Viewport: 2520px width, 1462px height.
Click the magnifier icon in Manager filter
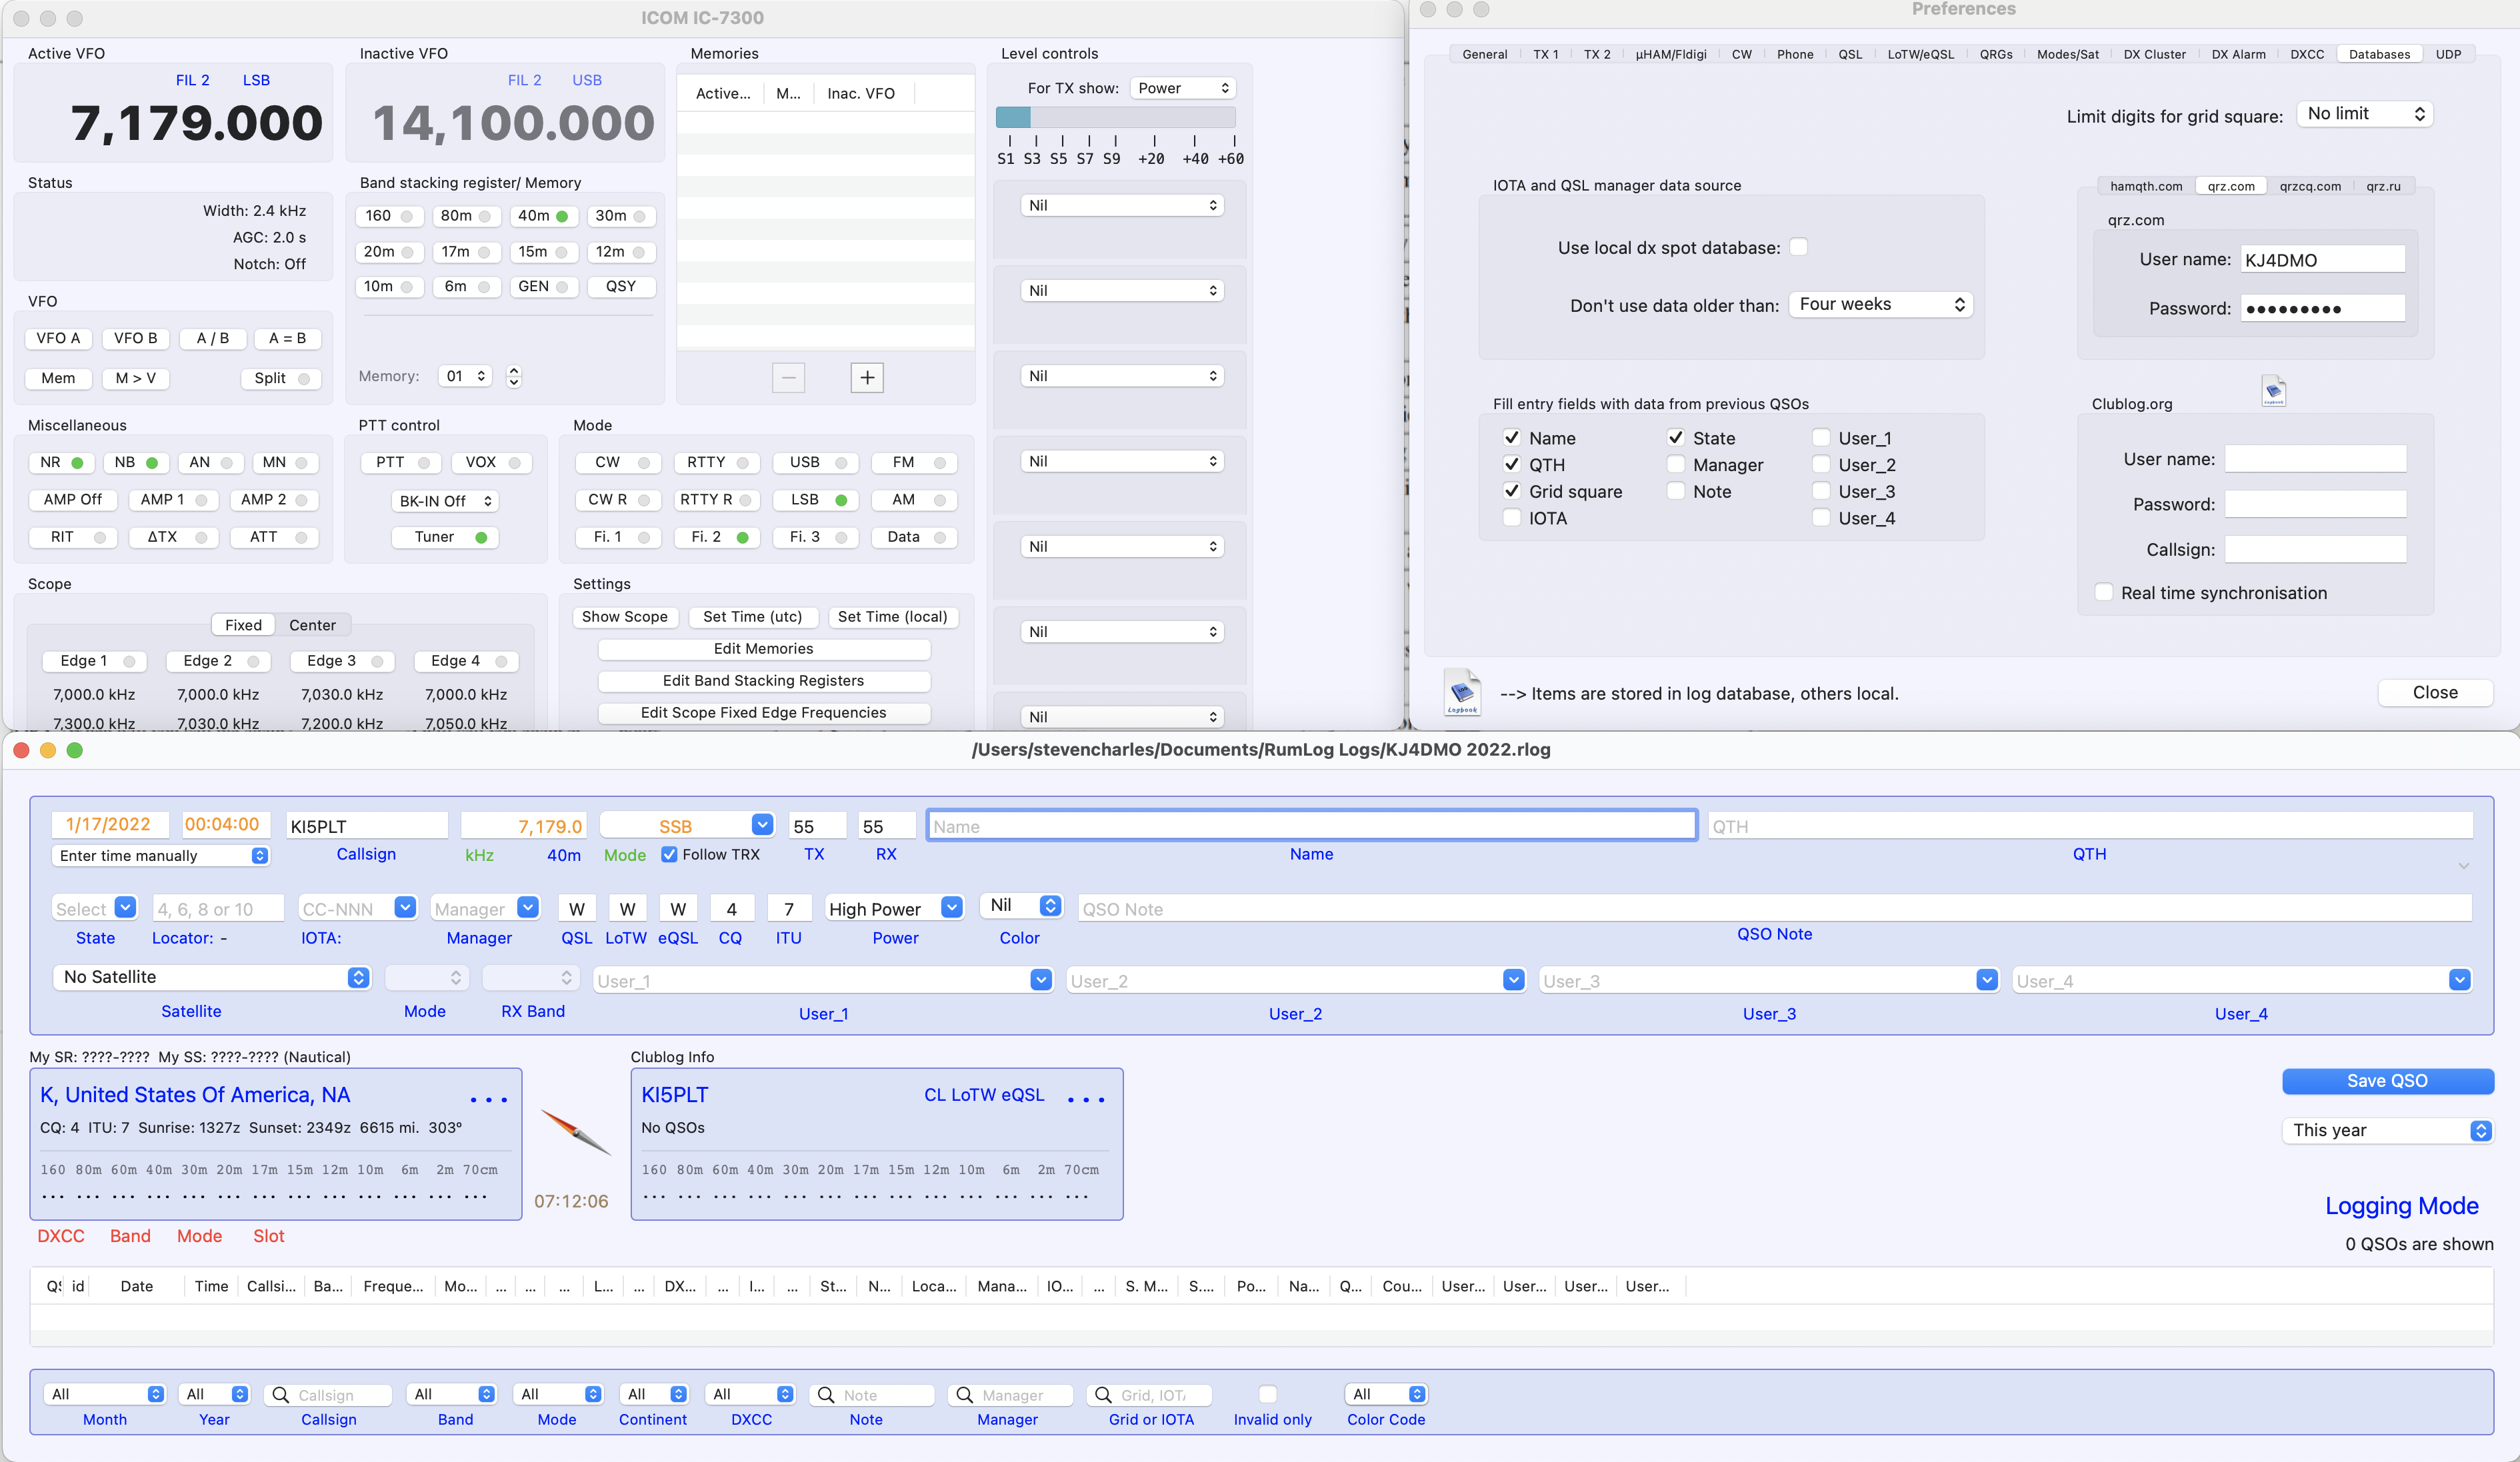[964, 1394]
